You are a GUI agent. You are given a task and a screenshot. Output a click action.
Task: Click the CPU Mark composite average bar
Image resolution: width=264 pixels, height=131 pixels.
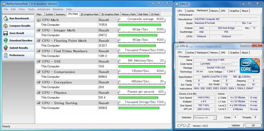coord(139,25)
